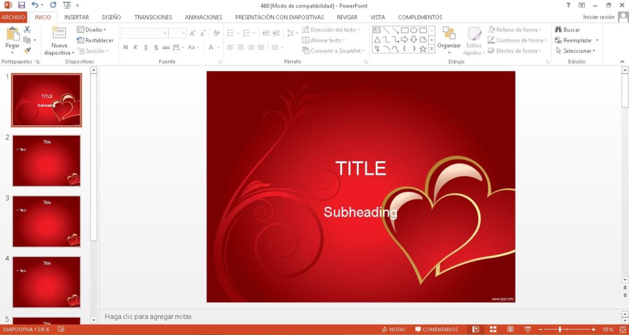
Task: Click the Save icon in quick access toolbar
Action: point(21,5)
